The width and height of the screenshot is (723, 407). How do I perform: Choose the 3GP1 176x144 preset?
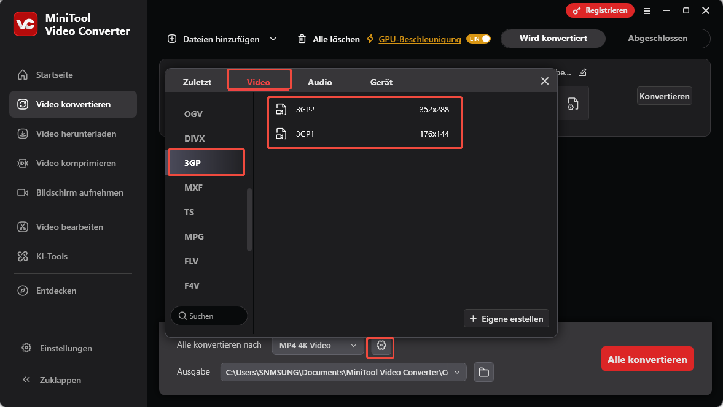(x=364, y=134)
